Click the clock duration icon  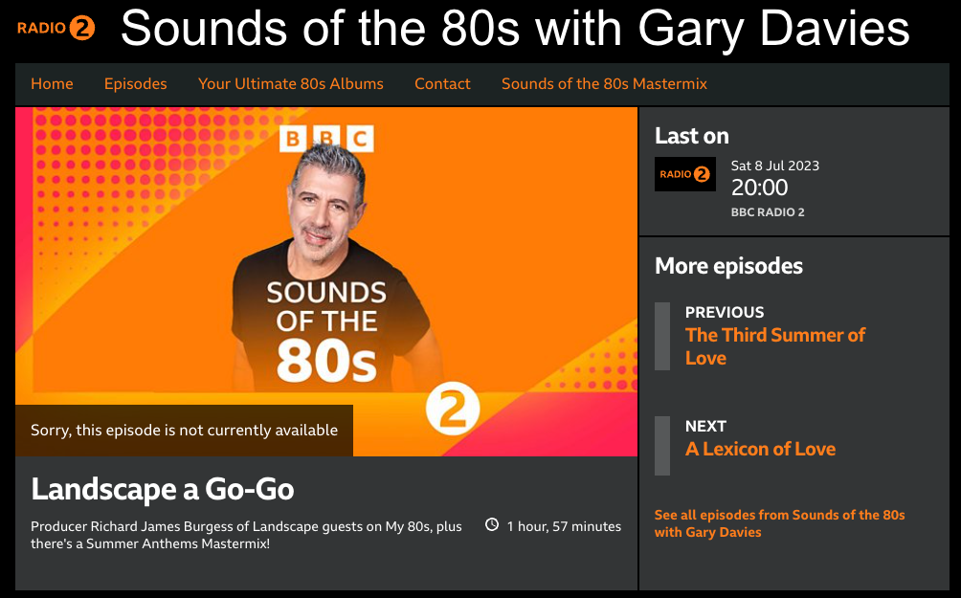click(493, 525)
